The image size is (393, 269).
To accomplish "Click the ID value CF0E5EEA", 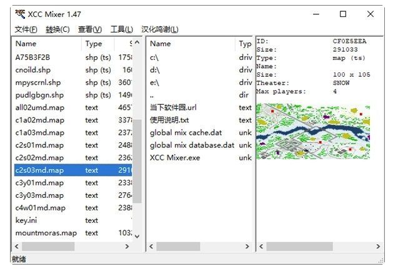I will (349, 41).
